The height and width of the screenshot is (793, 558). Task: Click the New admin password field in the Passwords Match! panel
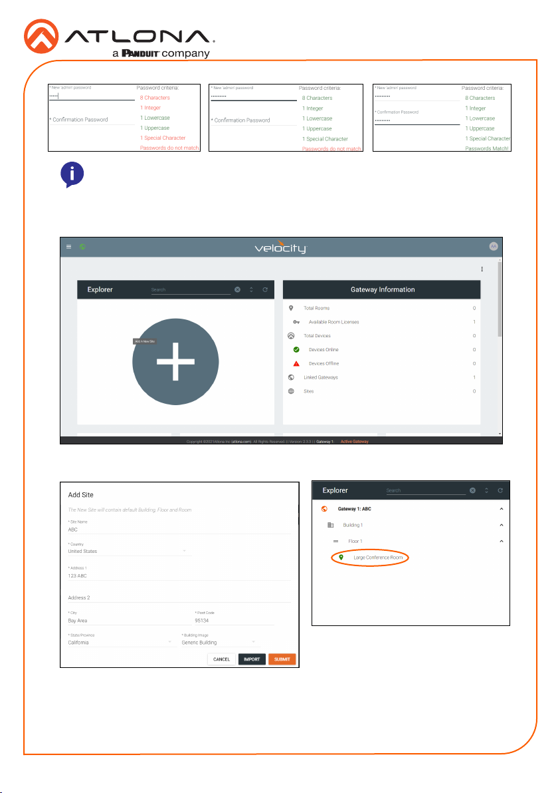tap(417, 96)
